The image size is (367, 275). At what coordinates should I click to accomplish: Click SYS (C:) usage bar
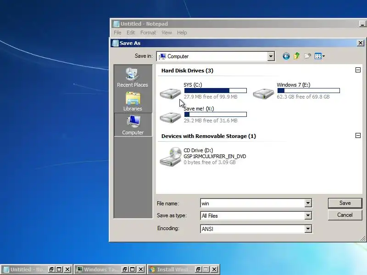point(215,90)
